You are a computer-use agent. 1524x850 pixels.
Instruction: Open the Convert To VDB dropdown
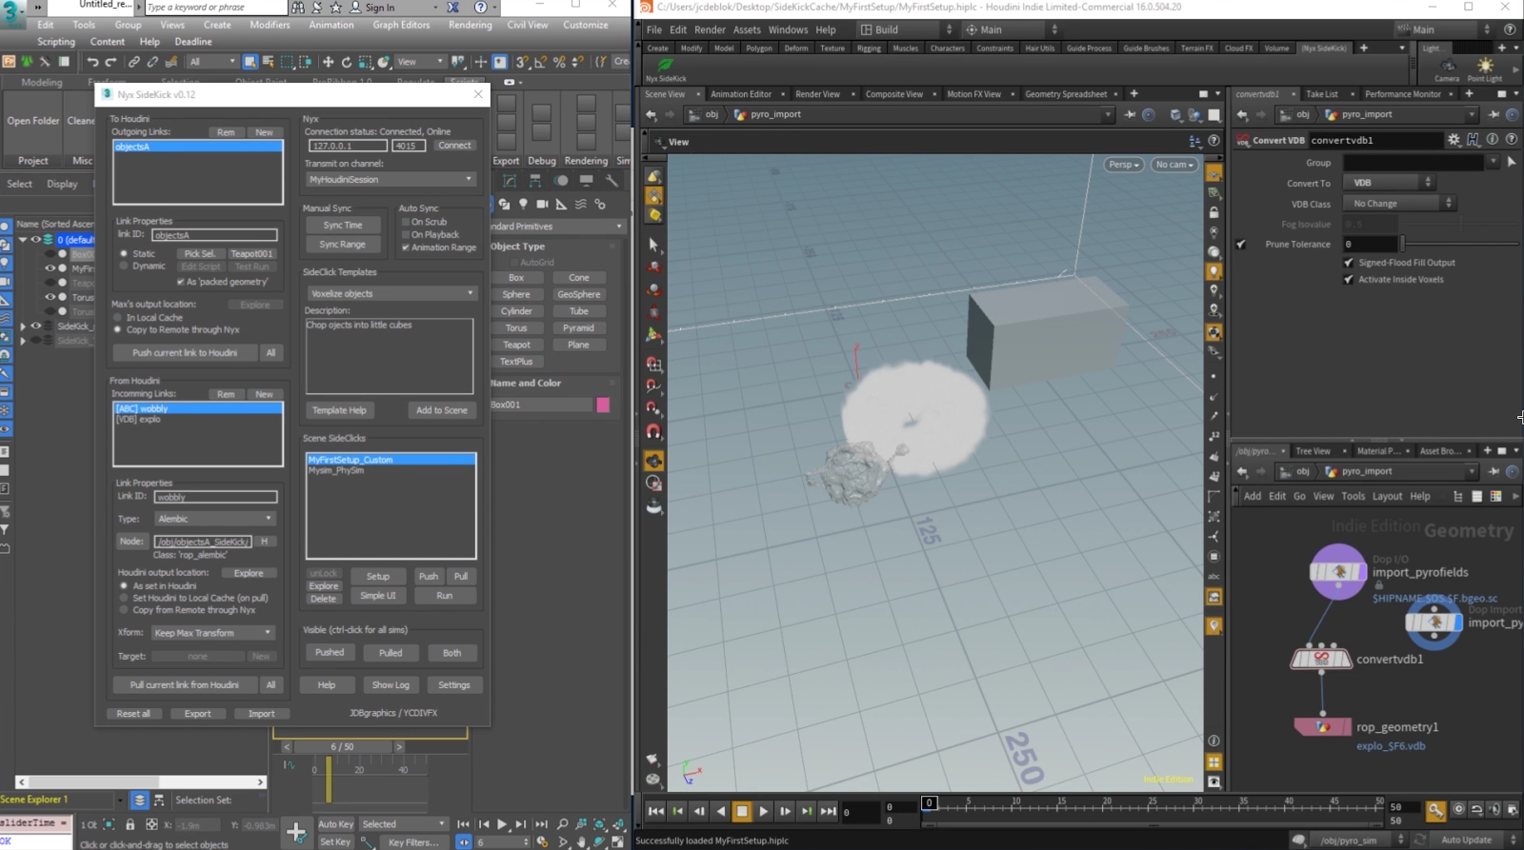(x=1388, y=183)
